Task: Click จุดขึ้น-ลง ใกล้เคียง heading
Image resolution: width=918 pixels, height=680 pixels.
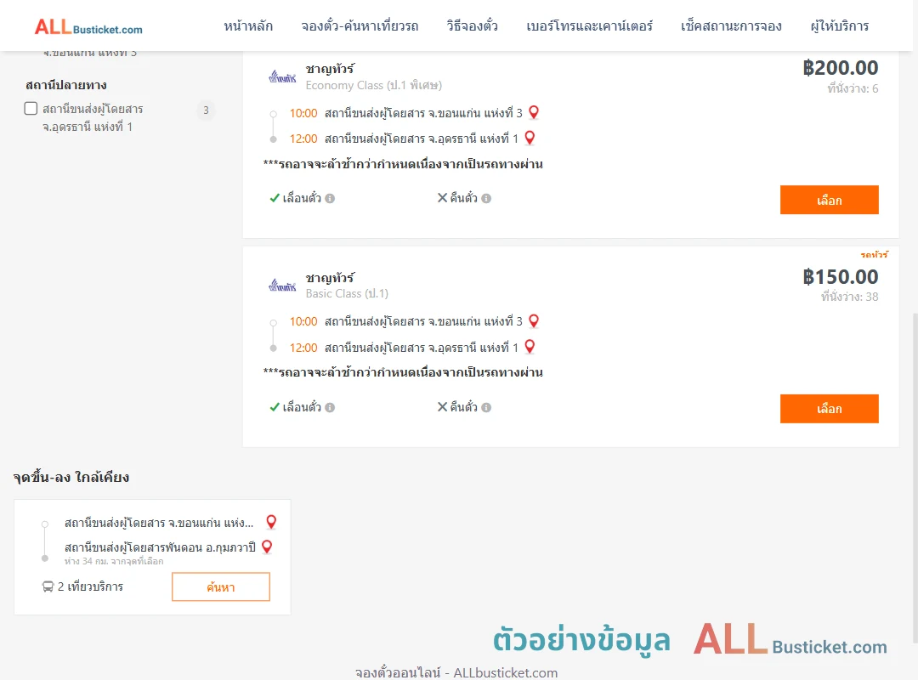Action: click(71, 478)
